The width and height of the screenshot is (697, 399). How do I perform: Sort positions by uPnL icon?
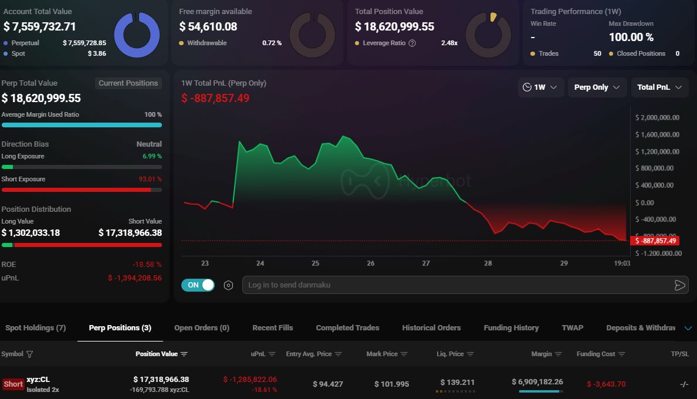[x=272, y=354]
